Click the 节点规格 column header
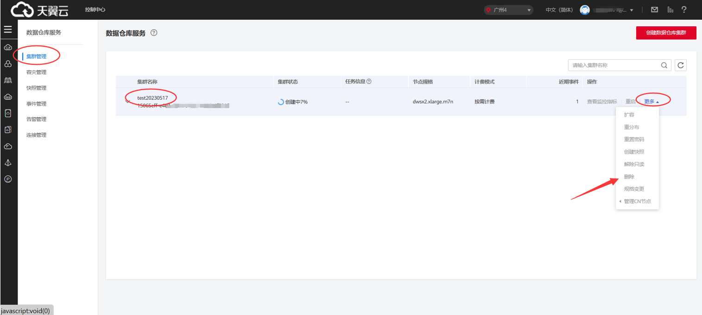Viewport: 702px width, 315px height. point(423,82)
